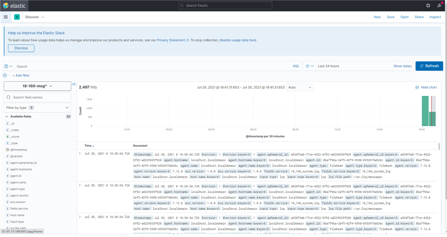Open the 18-160-msg* index pattern dropdown
Viewport: 447px width, 237px height.
click(x=37, y=86)
